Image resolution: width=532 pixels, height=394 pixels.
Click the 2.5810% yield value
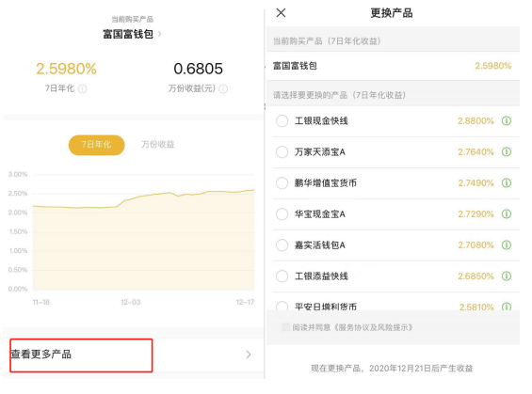tap(476, 307)
